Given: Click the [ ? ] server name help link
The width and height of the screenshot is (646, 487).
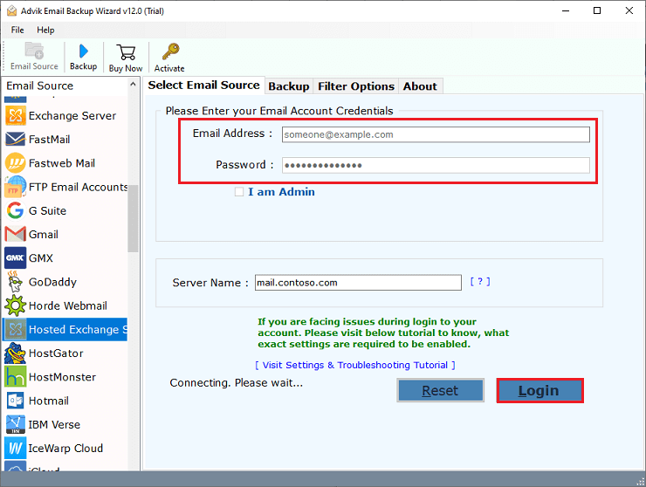Looking at the screenshot, I should (x=480, y=282).
